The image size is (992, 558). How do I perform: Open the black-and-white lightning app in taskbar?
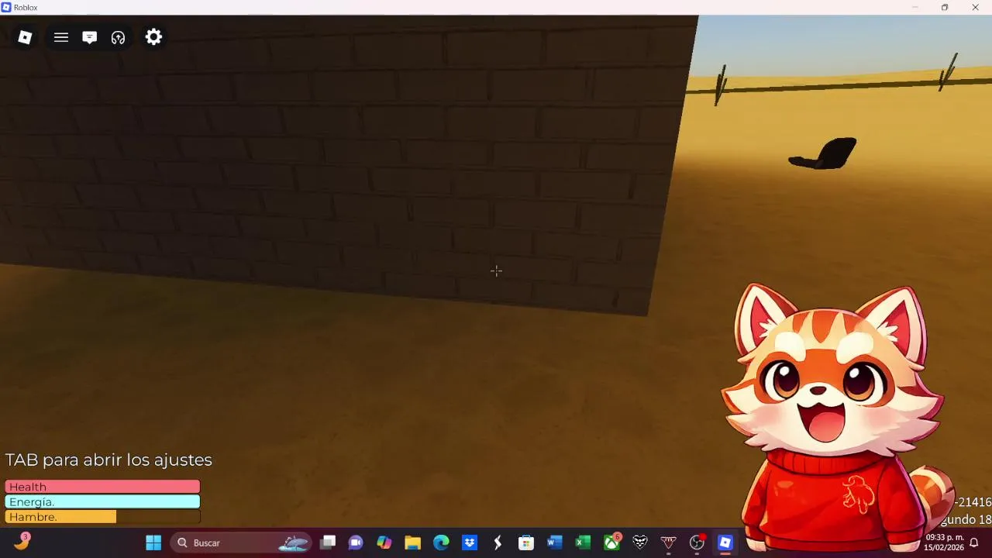pos(498,542)
